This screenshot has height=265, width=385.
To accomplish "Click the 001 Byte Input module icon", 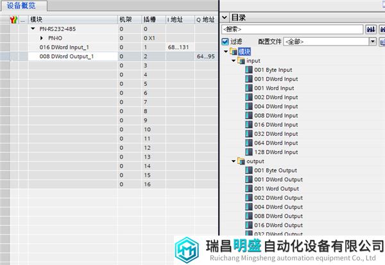I will pos(249,70).
